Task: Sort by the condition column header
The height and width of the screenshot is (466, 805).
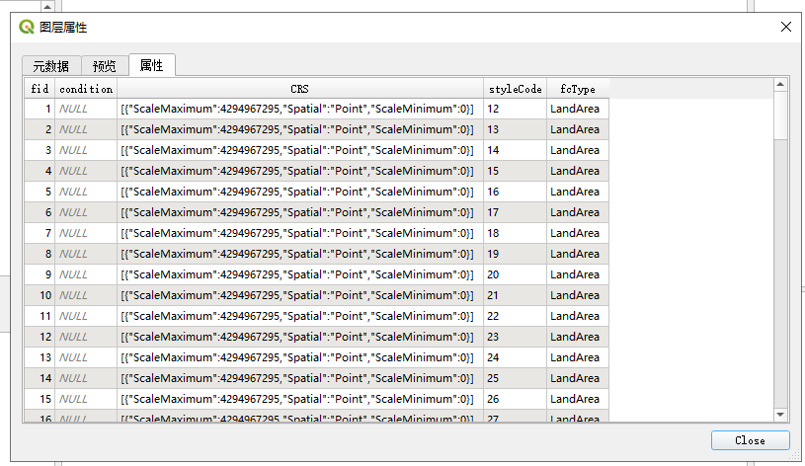Action: point(86,89)
